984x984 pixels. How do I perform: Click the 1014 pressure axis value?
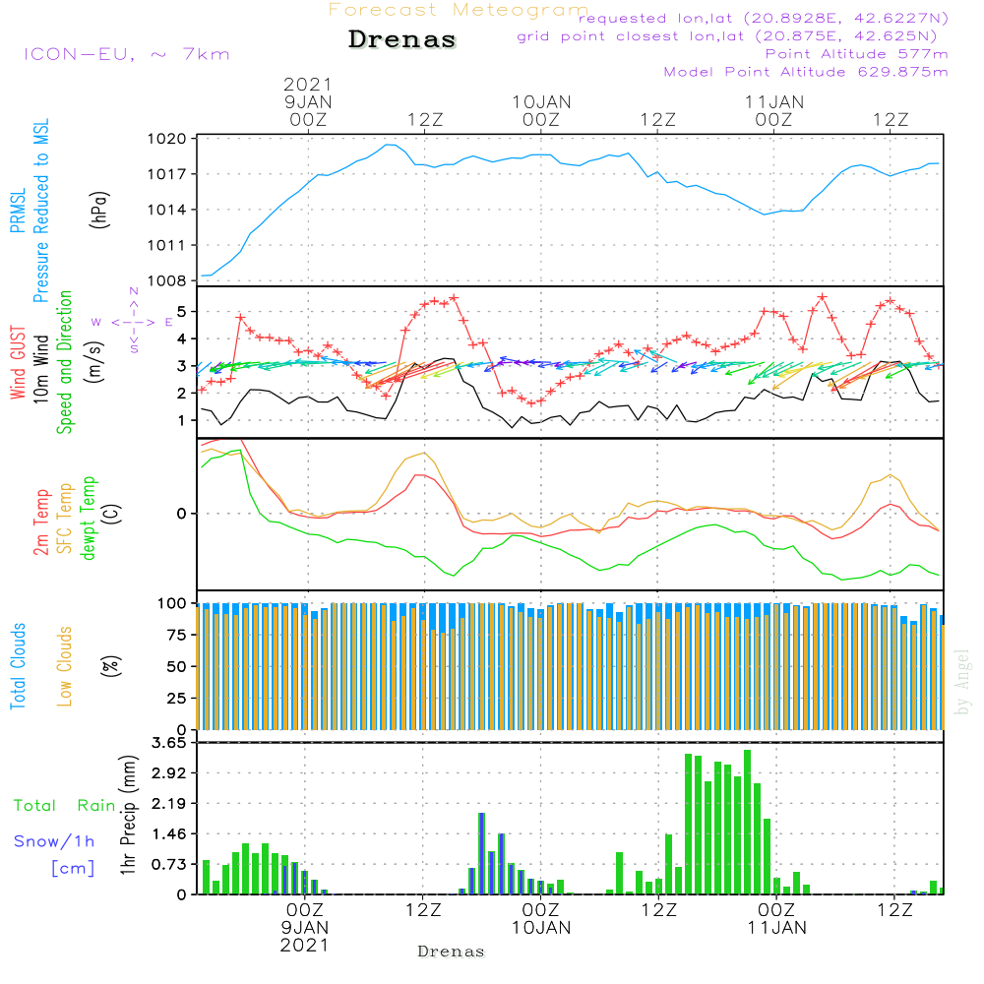point(167,210)
